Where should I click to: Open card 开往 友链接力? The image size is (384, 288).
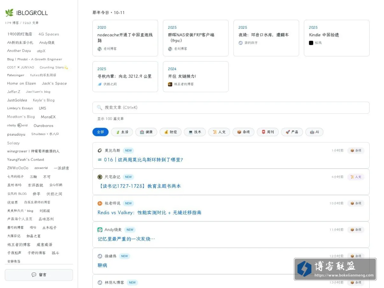pos(196,76)
